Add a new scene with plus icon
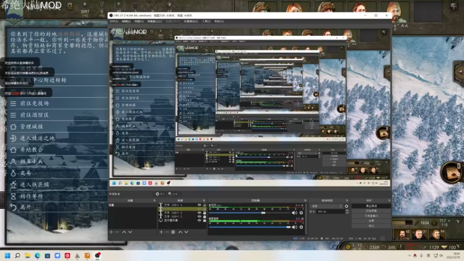Screen dimensions: 464x261 (x=111, y=232)
